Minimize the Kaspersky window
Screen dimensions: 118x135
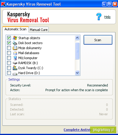pos(104,4)
